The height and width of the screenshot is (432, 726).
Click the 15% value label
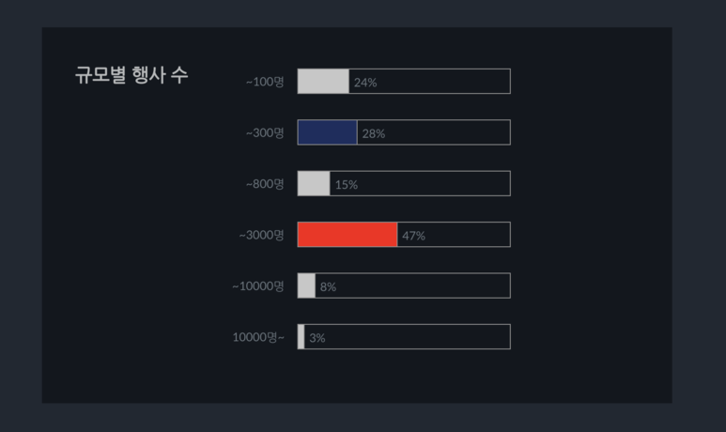coord(347,185)
